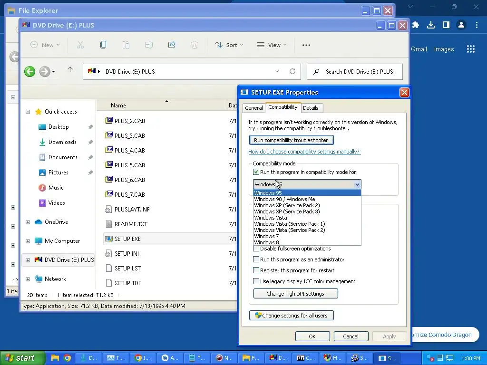Click Change settings for all users

292,316
